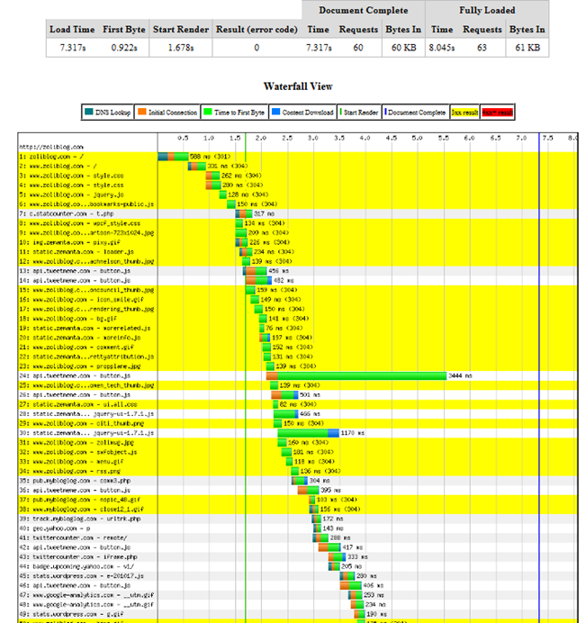Click the Load Time column header
The height and width of the screenshot is (623, 586).
[x=72, y=30]
